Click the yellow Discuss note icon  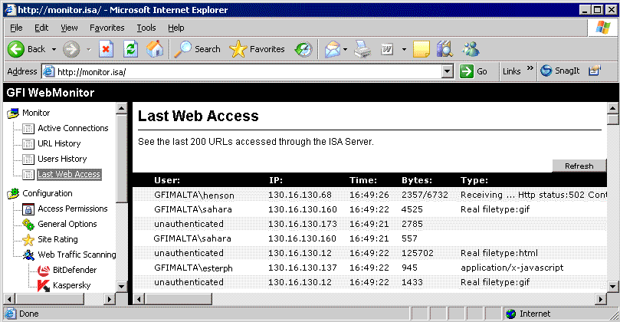click(x=421, y=49)
